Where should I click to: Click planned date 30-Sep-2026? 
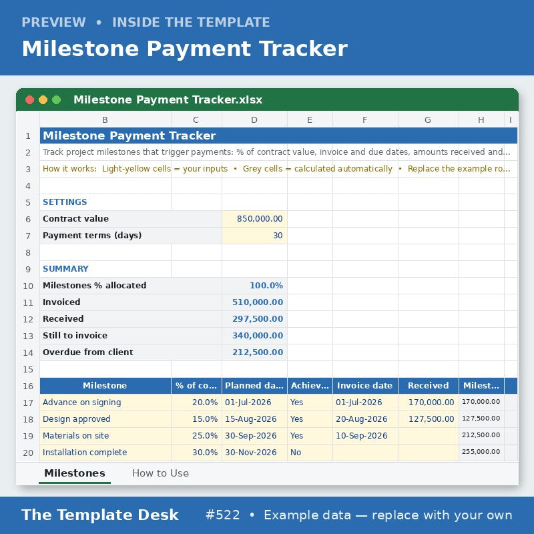click(254, 436)
